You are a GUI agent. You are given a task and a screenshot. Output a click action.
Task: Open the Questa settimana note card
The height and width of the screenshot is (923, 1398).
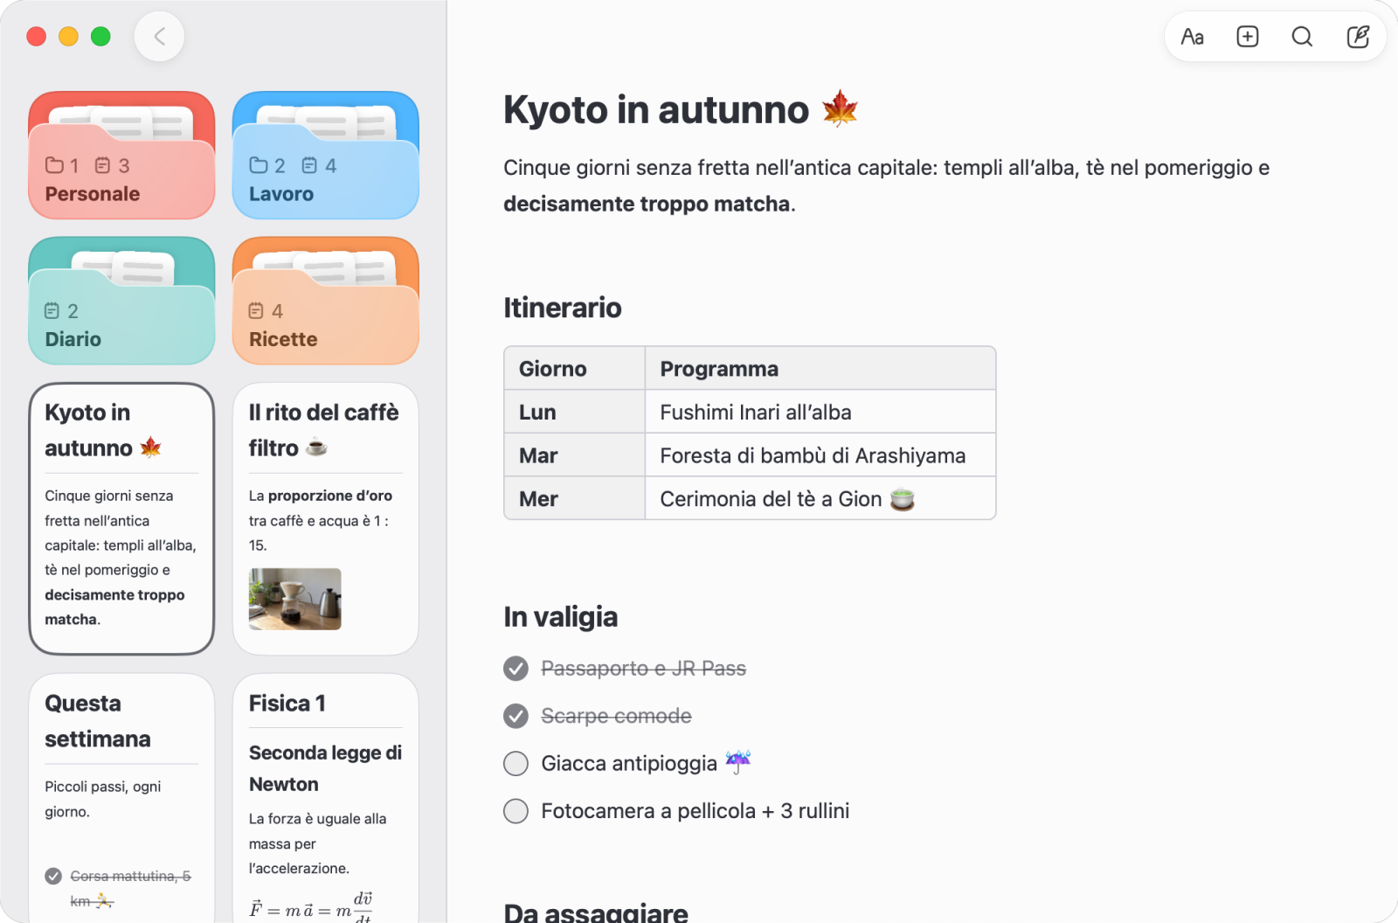click(121, 798)
